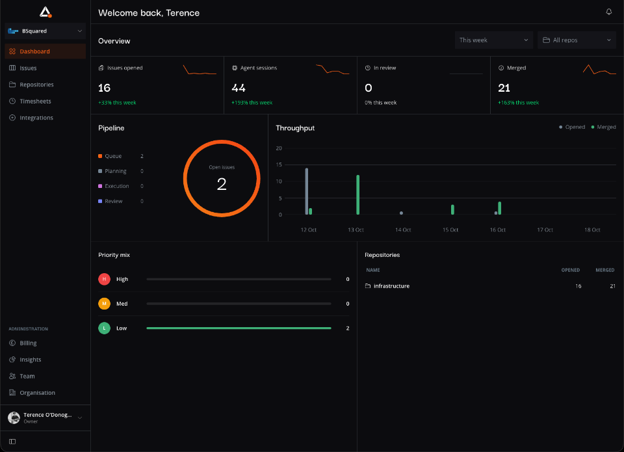The image size is (624, 452).
Task: Click the Agent sessions card icon
Action: pyautogui.click(x=235, y=68)
